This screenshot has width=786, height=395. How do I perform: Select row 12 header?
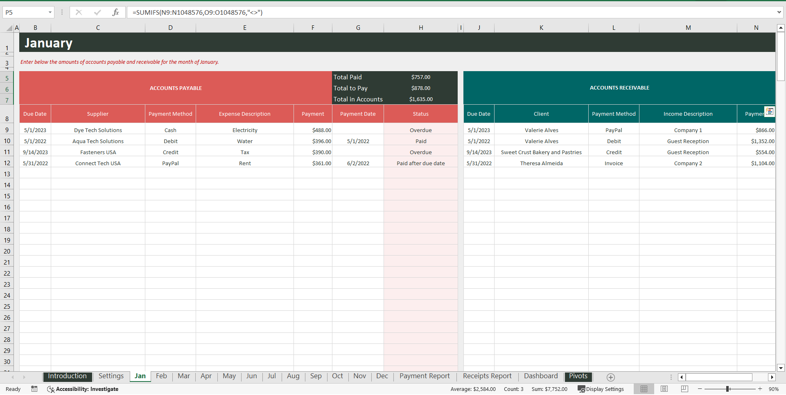tap(7, 163)
